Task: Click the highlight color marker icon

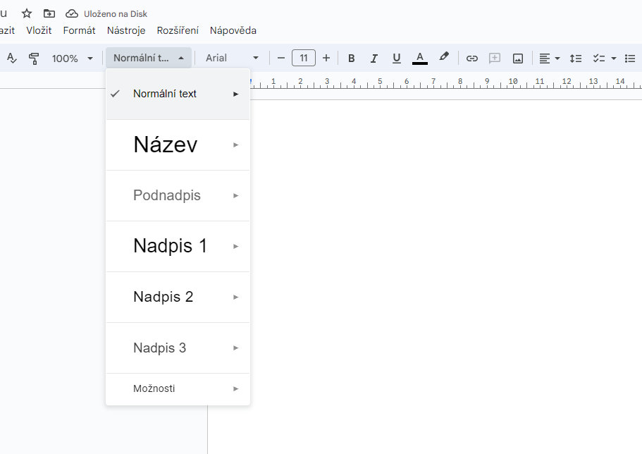Action: pos(443,57)
